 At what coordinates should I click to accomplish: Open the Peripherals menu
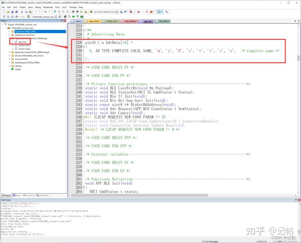(x=48, y=7)
